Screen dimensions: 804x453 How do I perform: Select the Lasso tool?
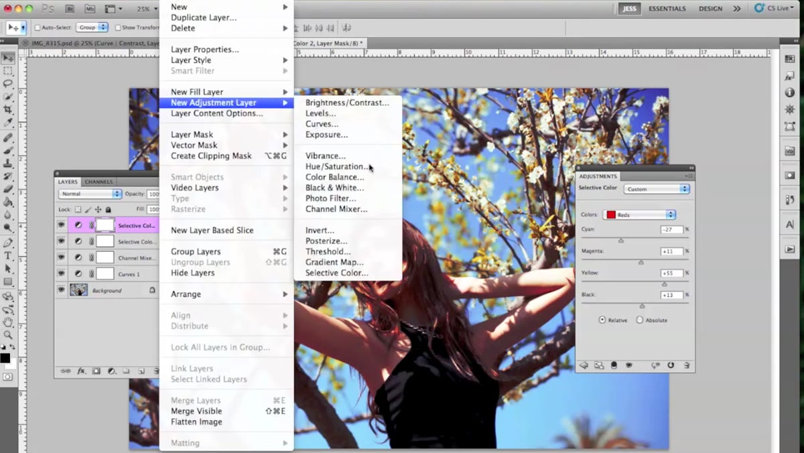pos(8,84)
